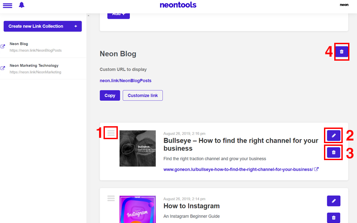
Task: Click Create new Link Collection button
Action: coord(42,26)
